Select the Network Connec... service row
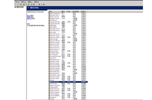 pyautogui.click(x=68, y=37)
